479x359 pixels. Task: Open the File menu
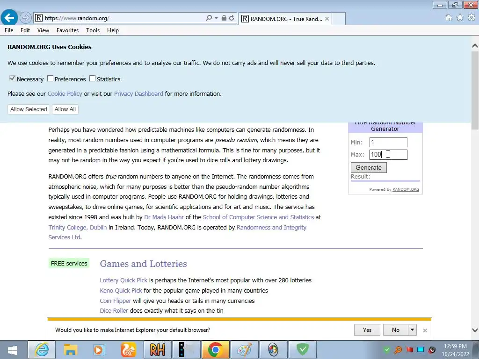tap(9, 30)
